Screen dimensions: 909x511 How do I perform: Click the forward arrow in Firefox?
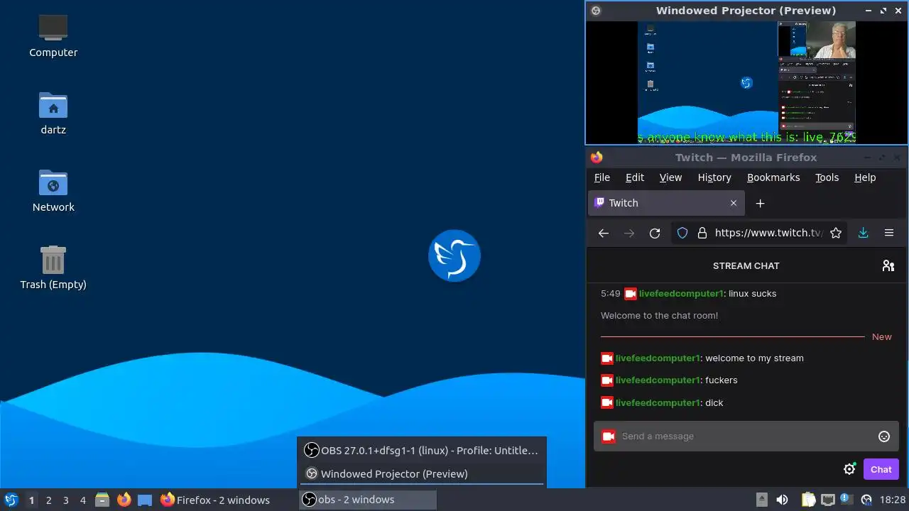629,233
